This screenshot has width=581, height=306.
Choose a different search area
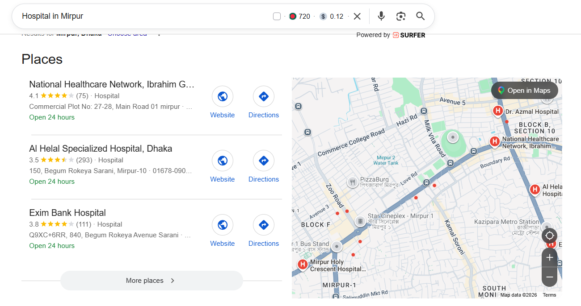(127, 33)
